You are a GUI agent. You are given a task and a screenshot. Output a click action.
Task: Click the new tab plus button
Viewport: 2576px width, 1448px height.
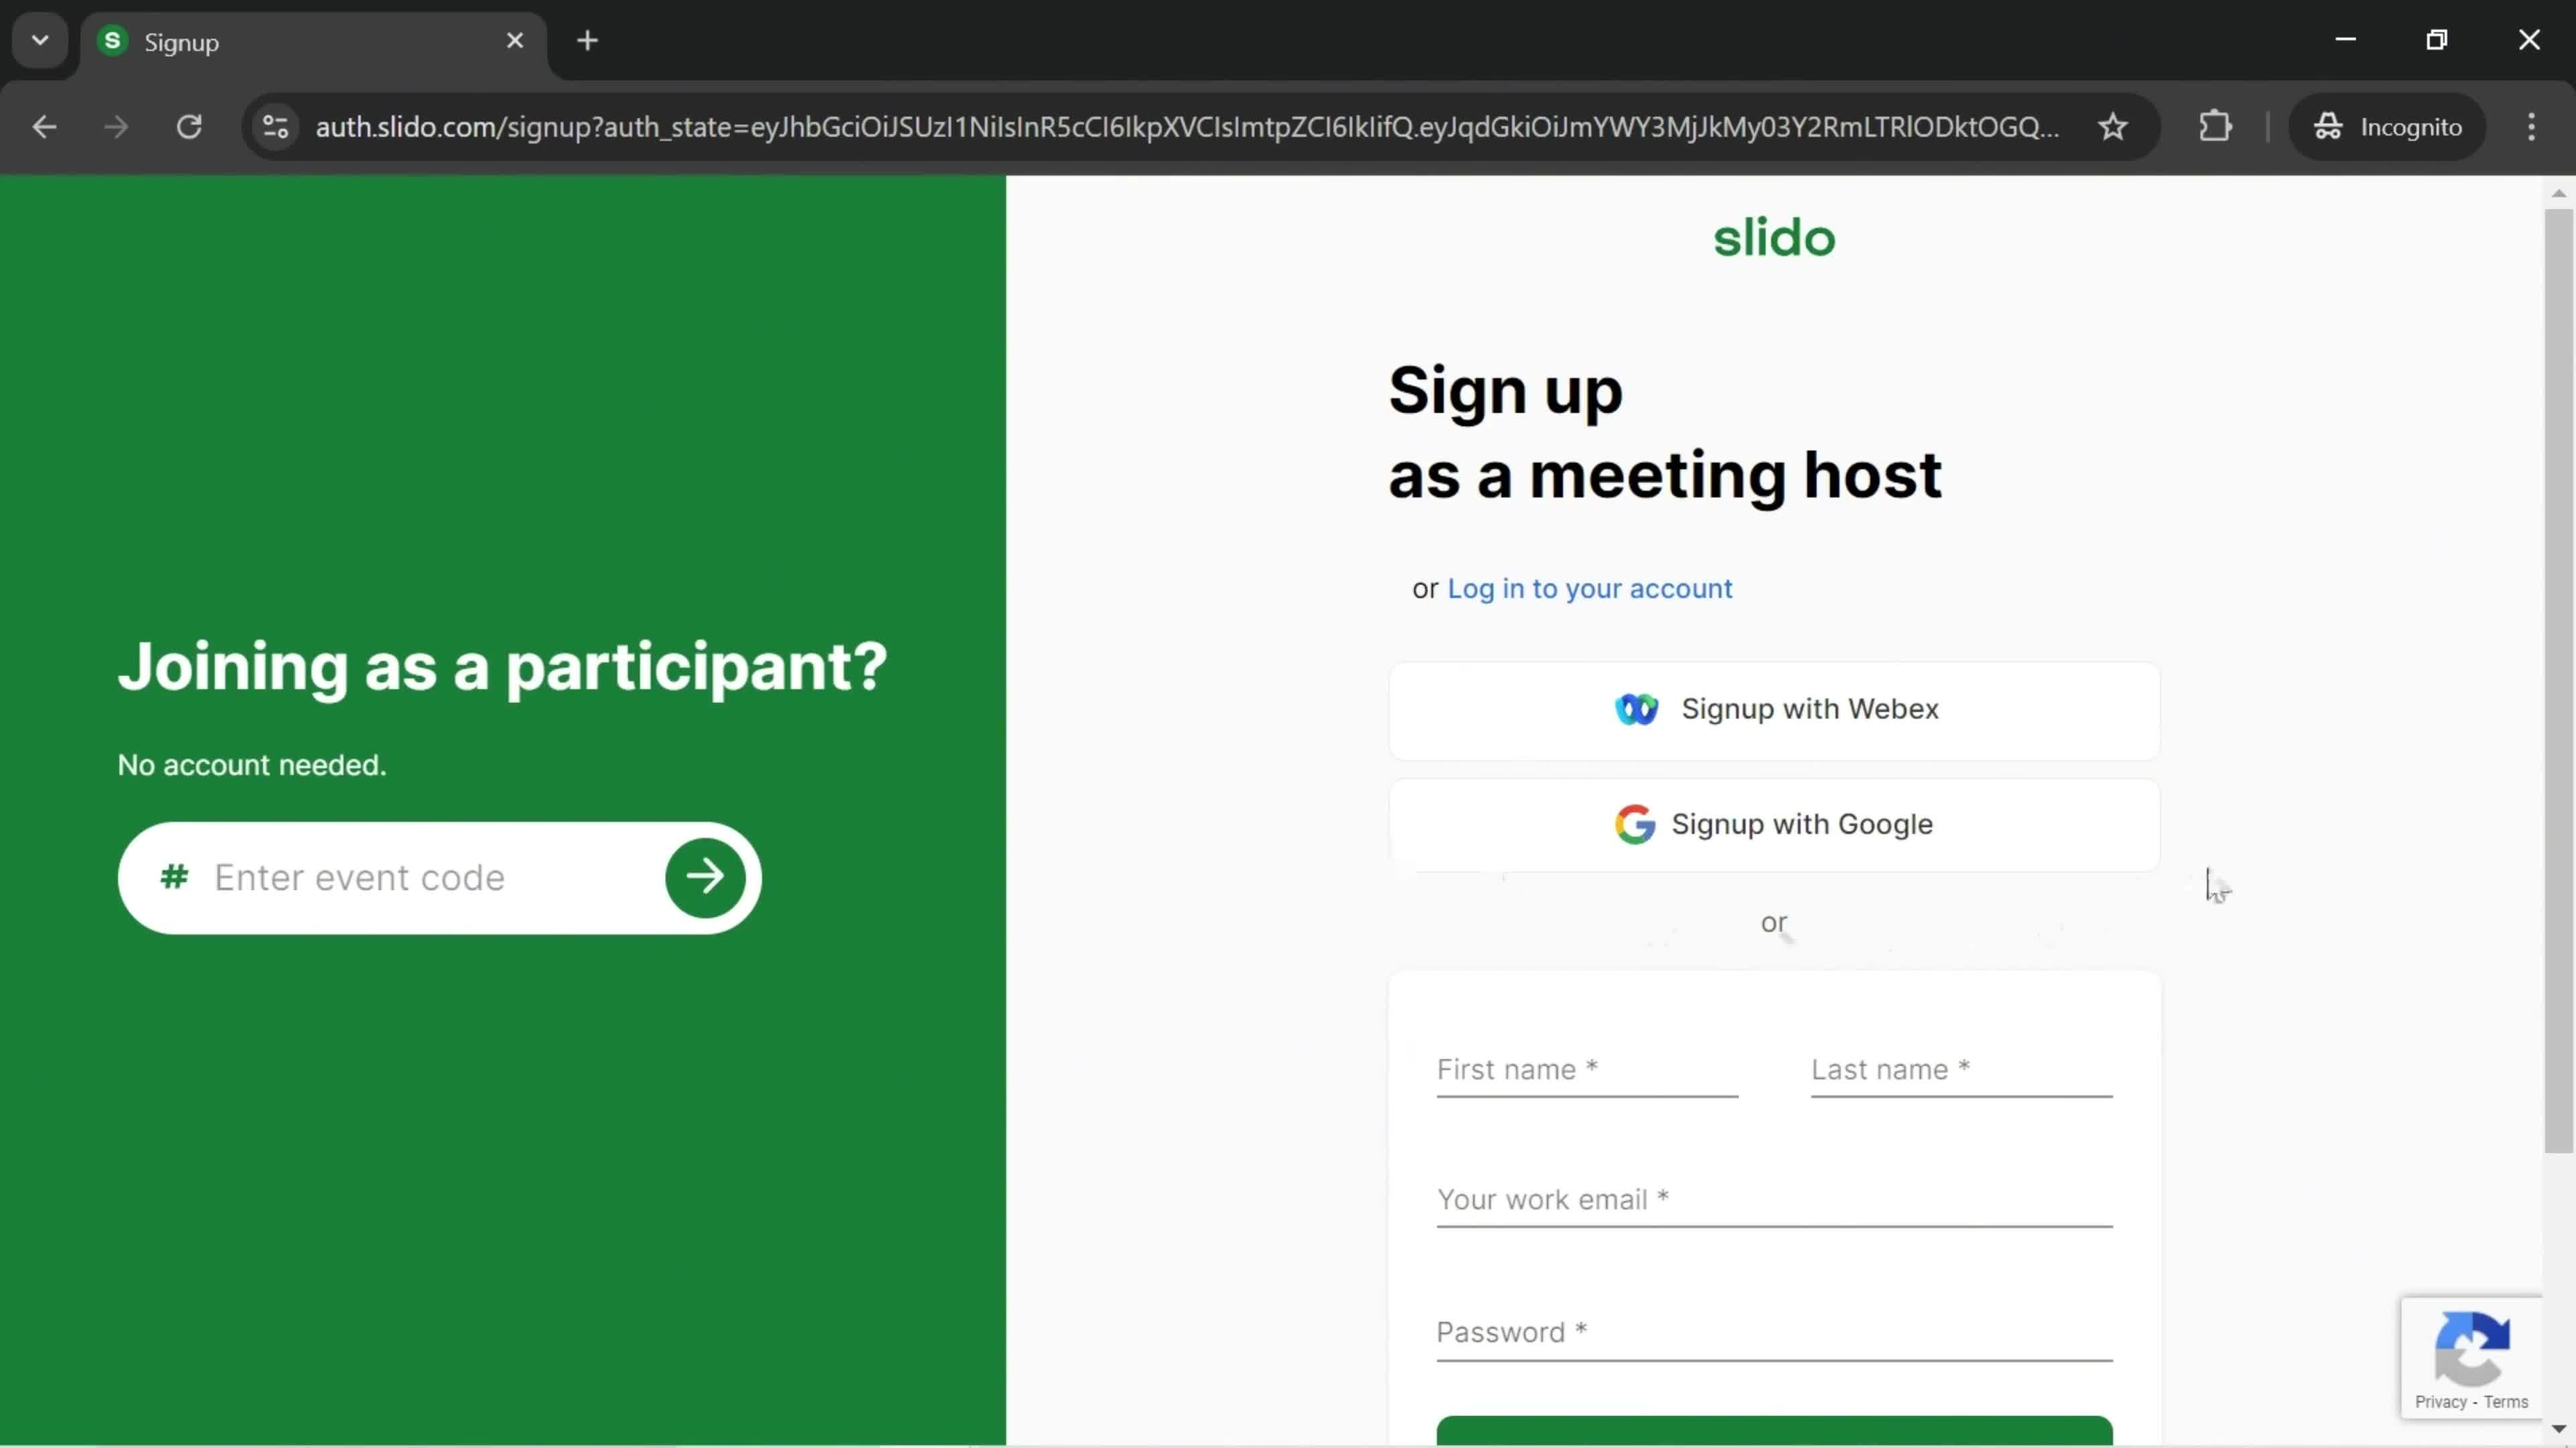coord(586,39)
